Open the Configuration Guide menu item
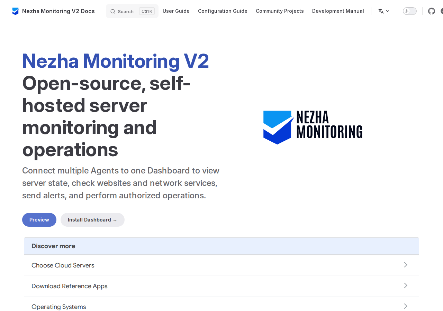The width and height of the screenshot is (443, 311). coord(223,11)
